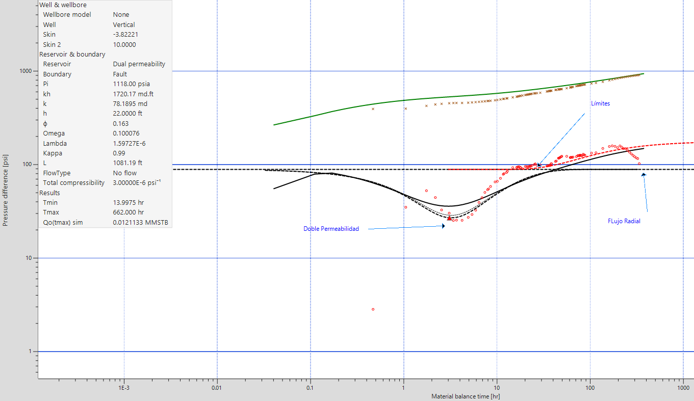Select the leftmost brown cross pressure point
Screen dimensions: 694x401
tap(373, 109)
